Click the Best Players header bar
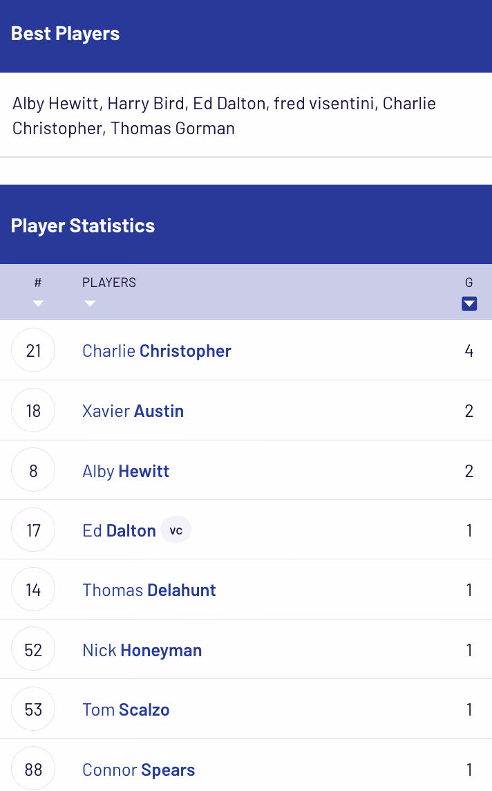Image resolution: width=492 pixels, height=791 pixels. coord(246,37)
